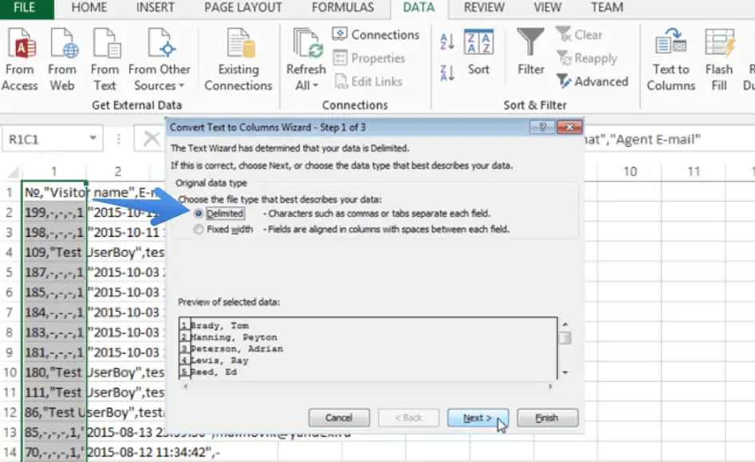Switch to the FORMULAS tab
This screenshot has height=462, width=755.
coord(343,8)
